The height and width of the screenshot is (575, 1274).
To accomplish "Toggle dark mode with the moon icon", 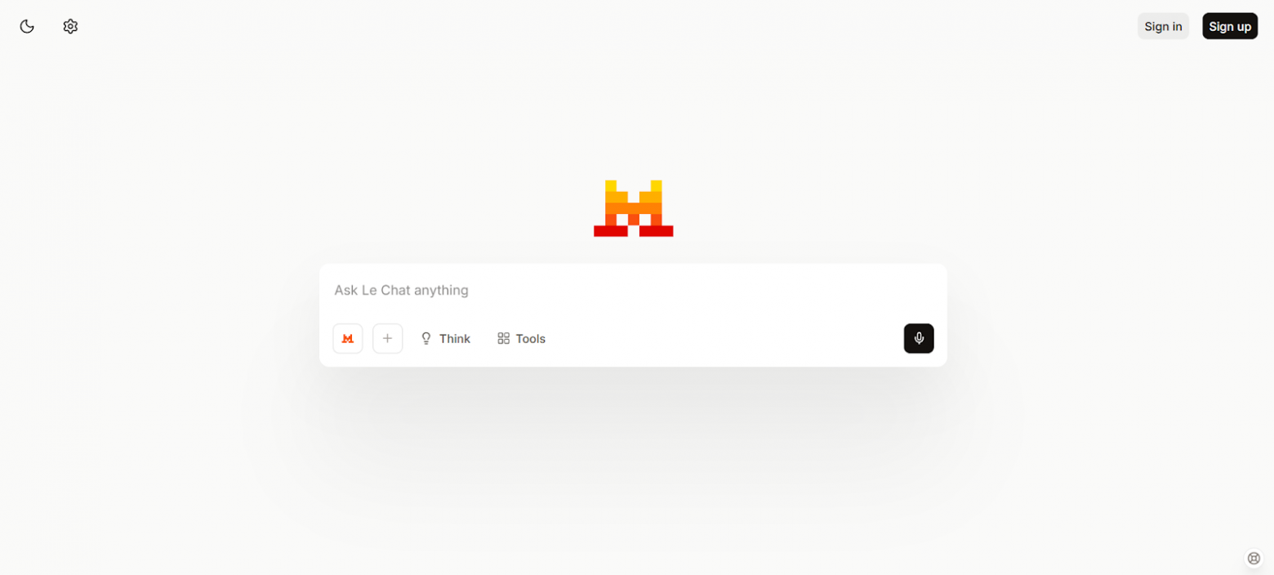I will coord(27,26).
